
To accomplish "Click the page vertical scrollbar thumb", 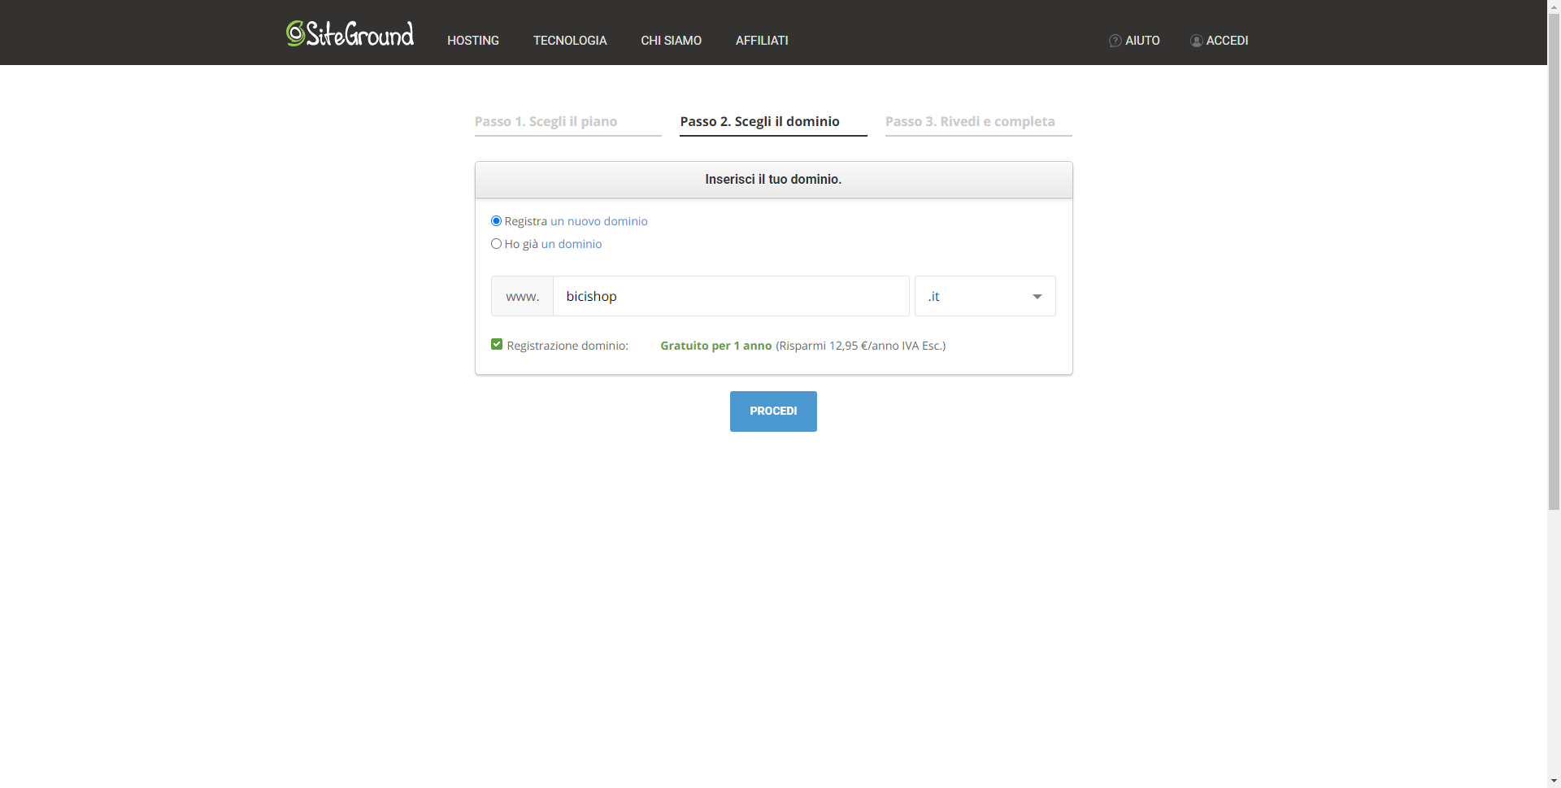I will tap(1554, 260).
